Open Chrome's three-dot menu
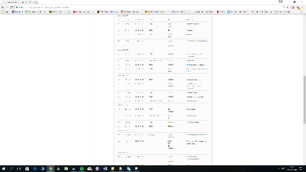306x172 pixels. click(x=303, y=8)
